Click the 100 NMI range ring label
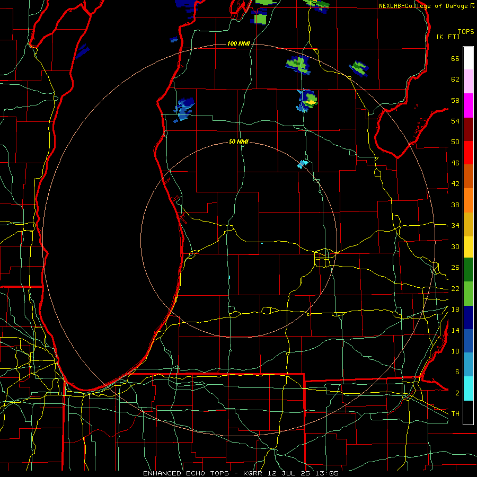477x477 pixels. point(238,44)
